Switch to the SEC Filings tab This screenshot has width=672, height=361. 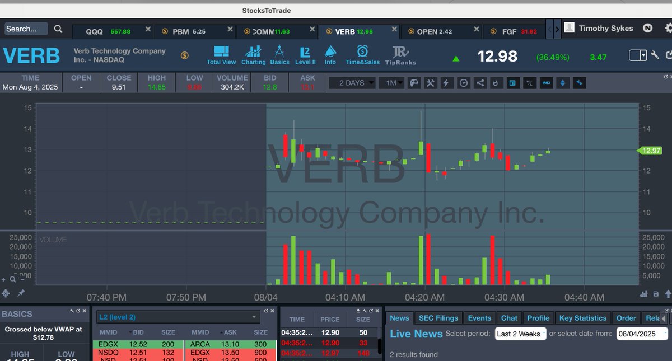tap(438, 317)
